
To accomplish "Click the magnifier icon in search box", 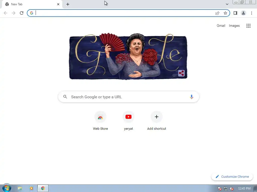I will (65, 97).
